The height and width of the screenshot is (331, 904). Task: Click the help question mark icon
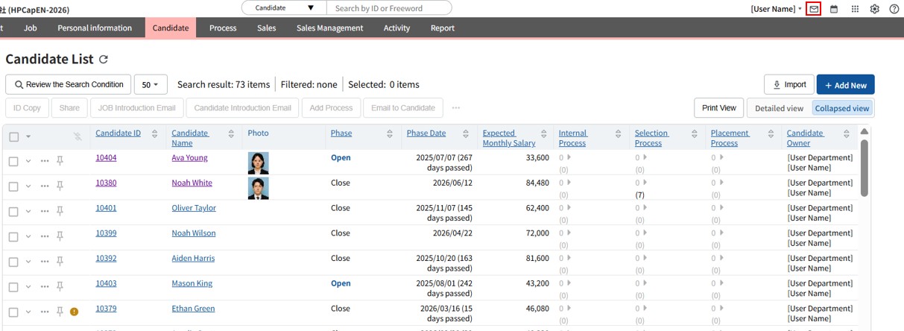[894, 9]
